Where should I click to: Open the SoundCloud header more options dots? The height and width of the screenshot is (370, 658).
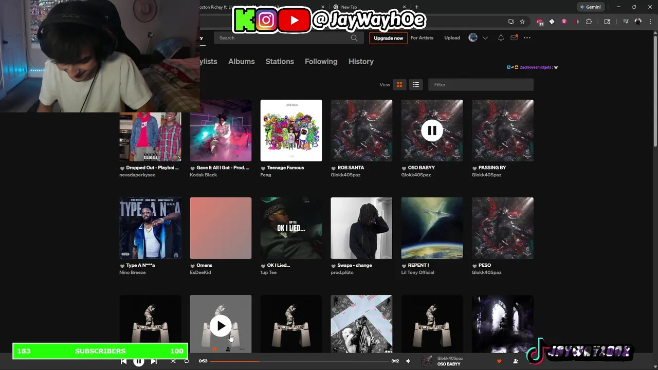[x=527, y=38]
